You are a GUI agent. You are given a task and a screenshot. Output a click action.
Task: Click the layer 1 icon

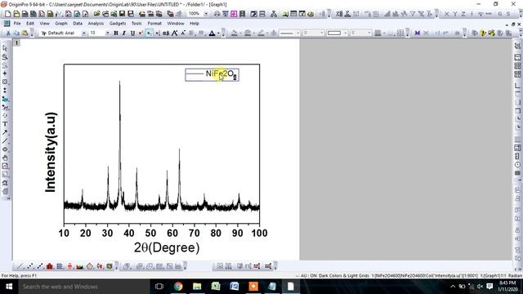[x=16, y=42]
